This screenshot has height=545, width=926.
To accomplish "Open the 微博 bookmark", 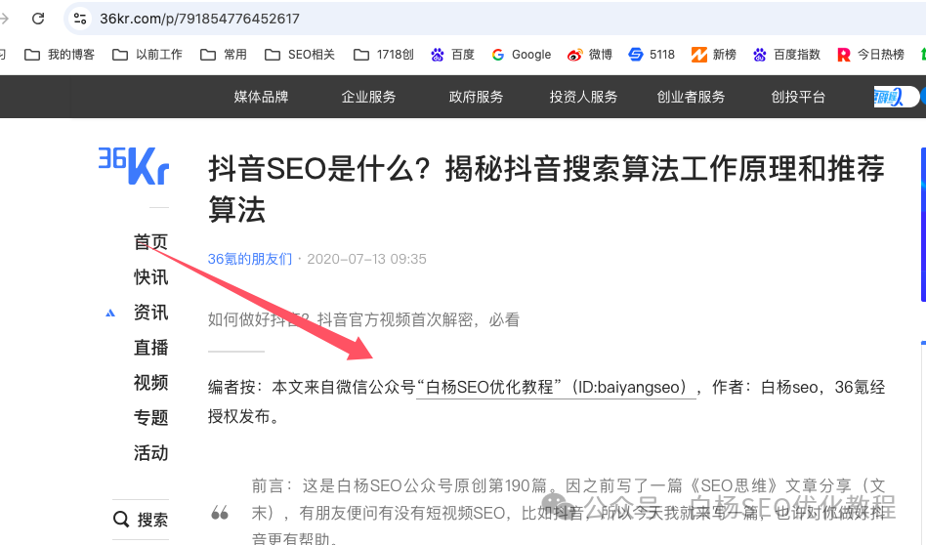I will [x=590, y=55].
